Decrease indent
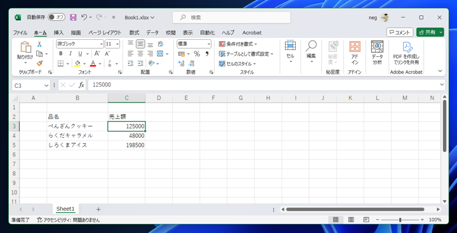457x233 pixels. pyautogui.click(x=131, y=63)
